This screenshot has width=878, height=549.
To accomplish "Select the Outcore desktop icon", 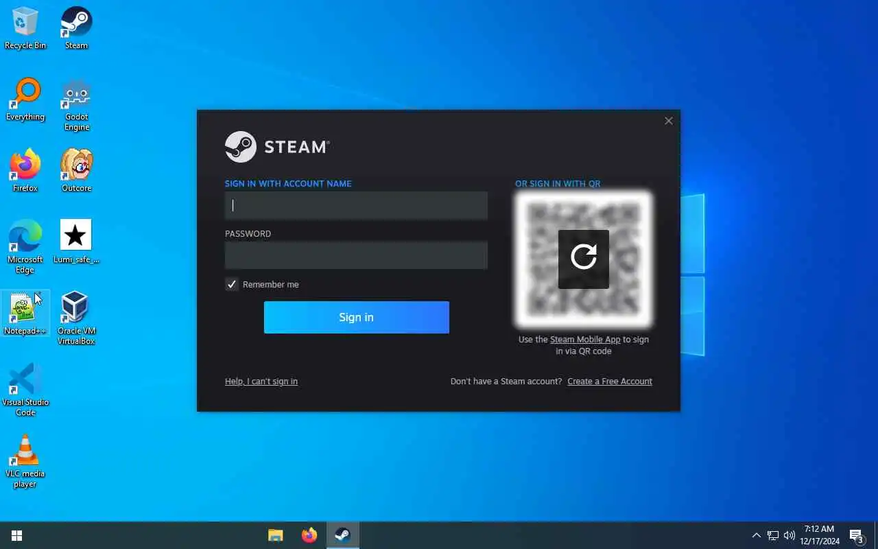I will (x=76, y=171).
